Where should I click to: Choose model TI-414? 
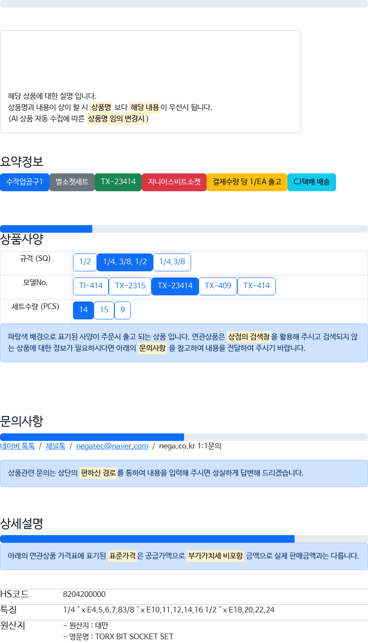[x=91, y=286]
